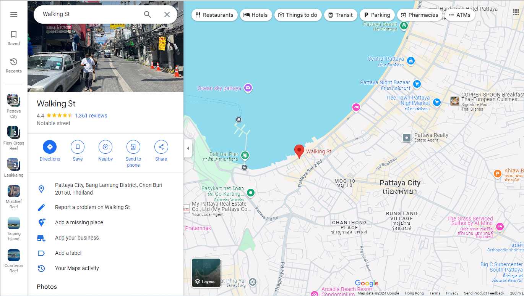Filter map by Pharmacies

coord(420,15)
